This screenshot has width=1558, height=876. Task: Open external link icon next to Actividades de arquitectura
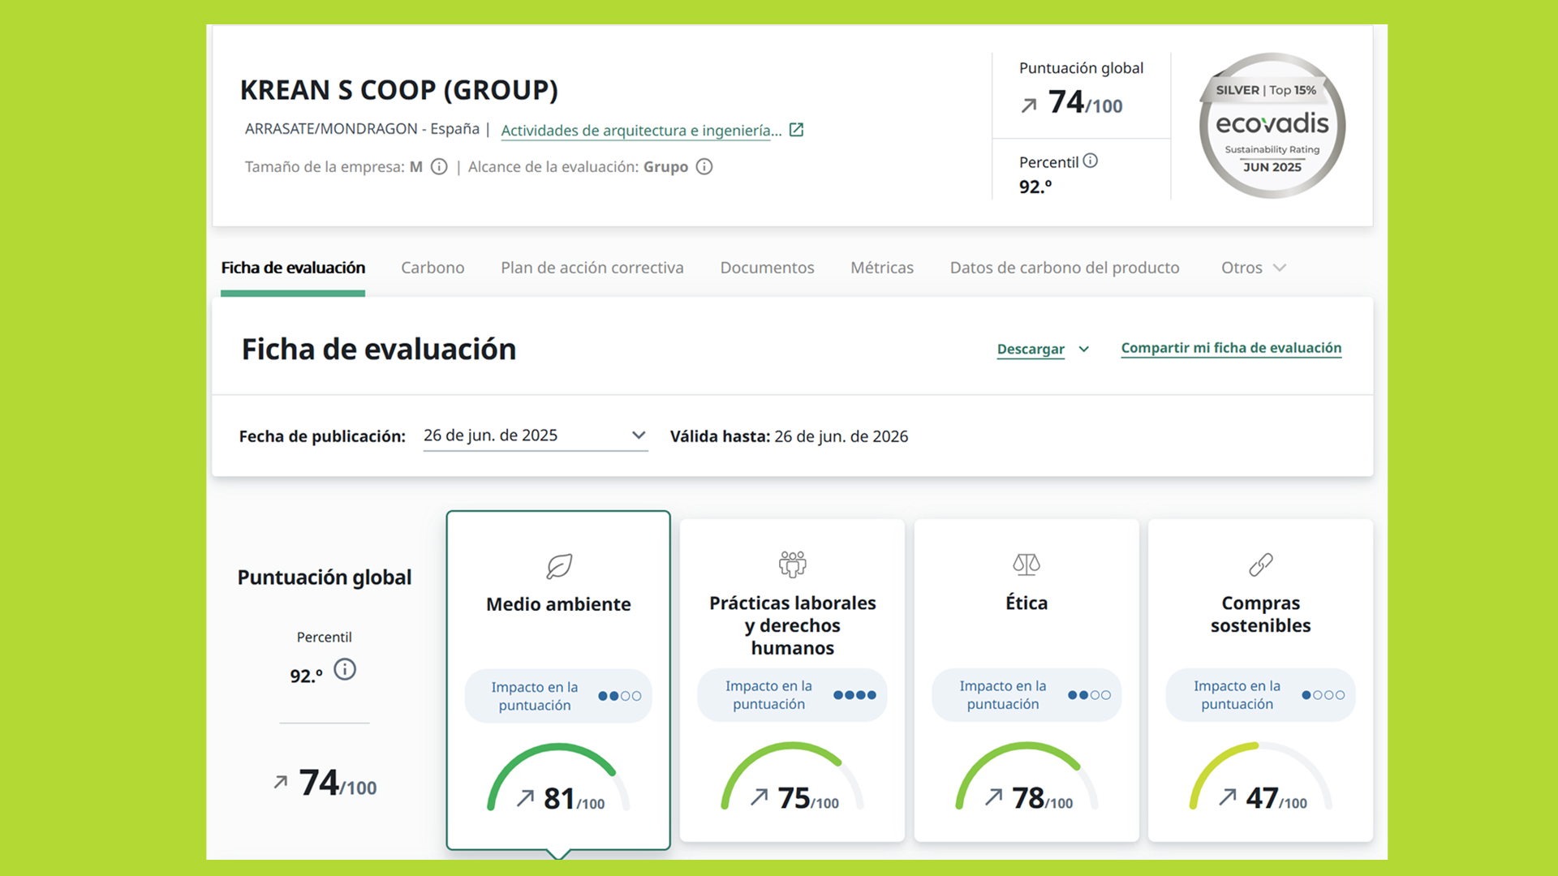[796, 130]
